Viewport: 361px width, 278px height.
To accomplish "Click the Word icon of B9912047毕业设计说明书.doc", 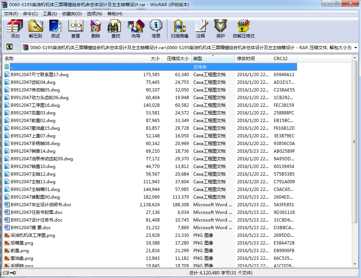I will [x=7, y=204].
